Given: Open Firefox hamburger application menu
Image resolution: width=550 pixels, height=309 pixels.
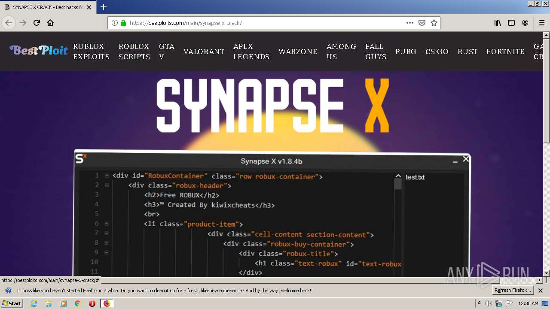Looking at the screenshot, I should pos(542,23).
